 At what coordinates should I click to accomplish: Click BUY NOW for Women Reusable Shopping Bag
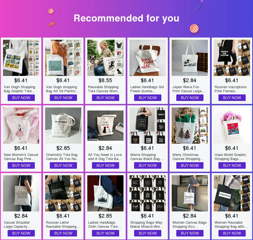[x=232, y=233]
